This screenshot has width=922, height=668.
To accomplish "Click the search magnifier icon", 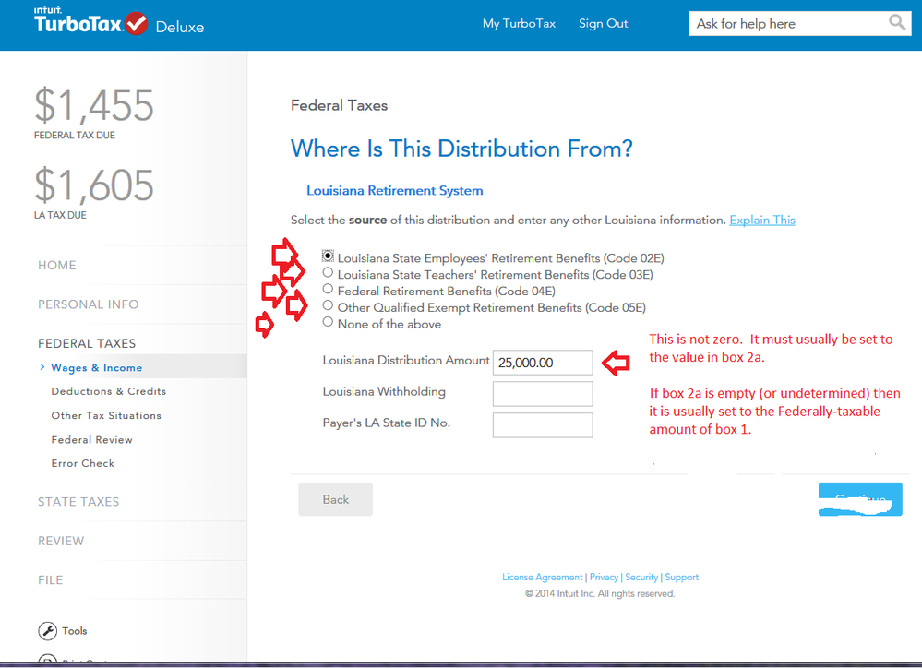I will coord(897,23).
